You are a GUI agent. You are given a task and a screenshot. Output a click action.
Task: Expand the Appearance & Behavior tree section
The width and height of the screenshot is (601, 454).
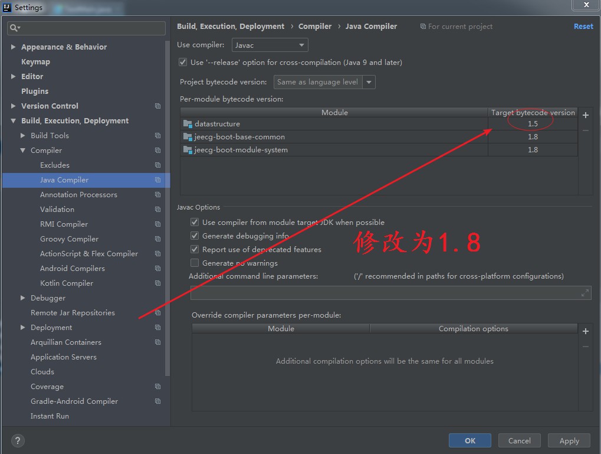(13, 47)
